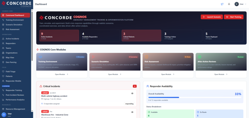View the Warehouse fire incident eye icon
249x118 pixels.
(x=132, y=112)
